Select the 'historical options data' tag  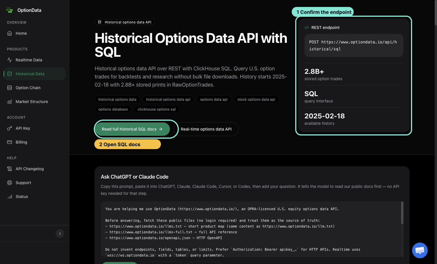tap(117, 99)
